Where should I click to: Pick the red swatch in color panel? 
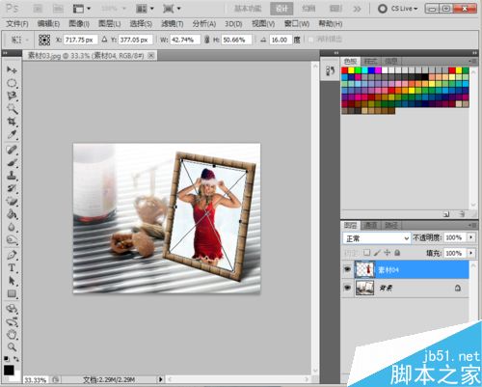[345, 70]
